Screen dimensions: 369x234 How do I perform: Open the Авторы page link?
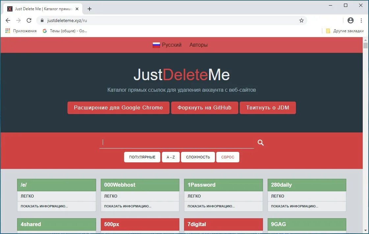click(198, 45)
